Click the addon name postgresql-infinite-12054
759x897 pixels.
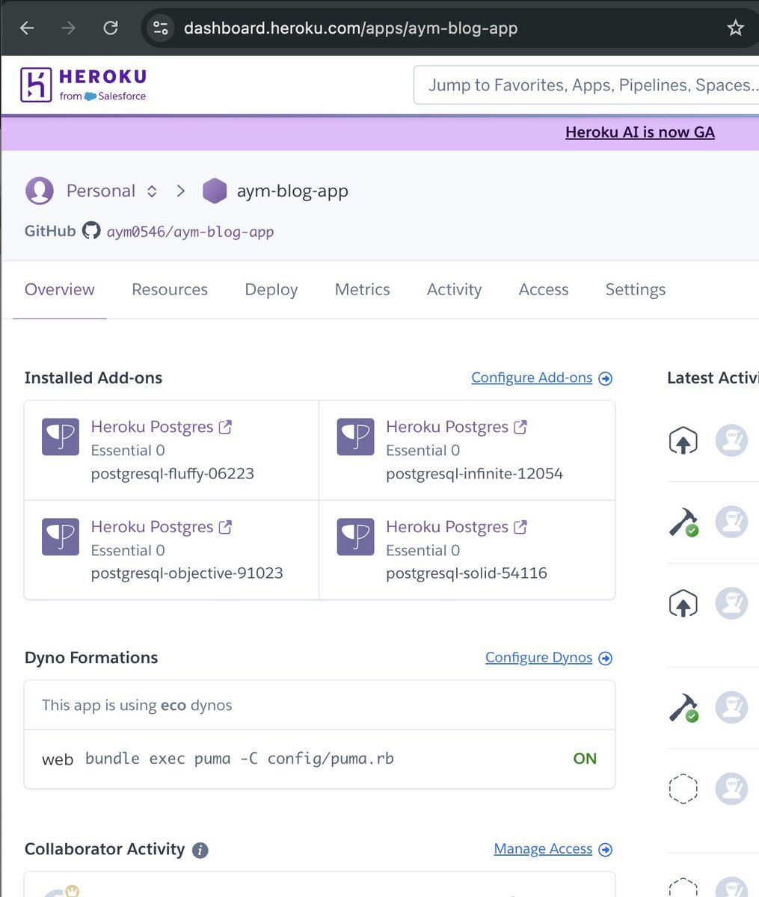(x=474, y=474)
